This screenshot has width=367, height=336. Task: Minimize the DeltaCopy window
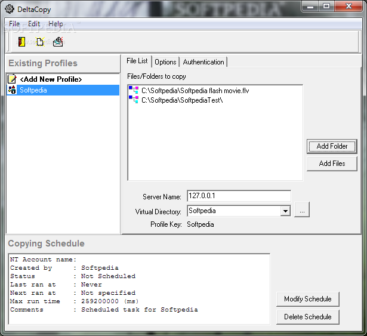310,7
